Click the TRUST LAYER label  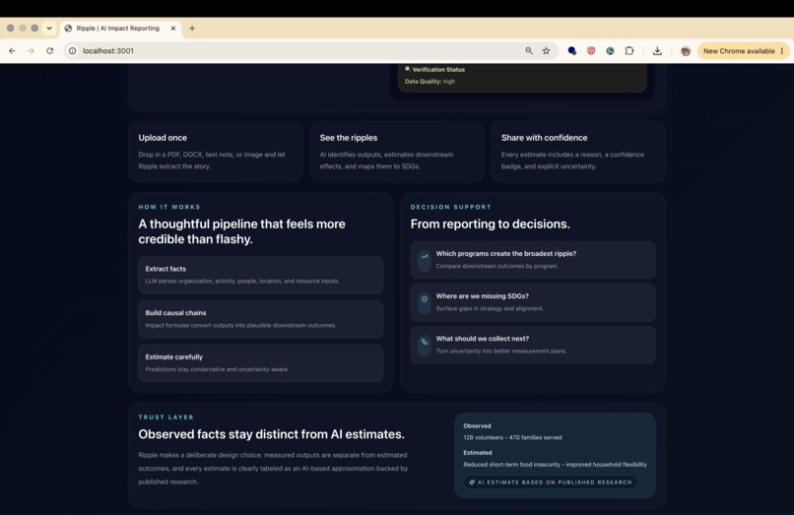[x=166, y=418]
